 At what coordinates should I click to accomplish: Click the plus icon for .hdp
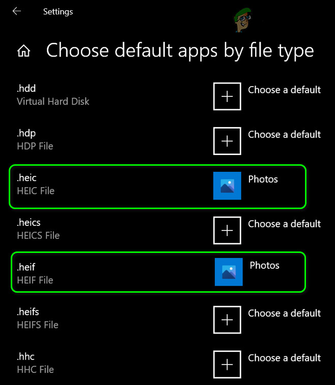pos(227,141)
